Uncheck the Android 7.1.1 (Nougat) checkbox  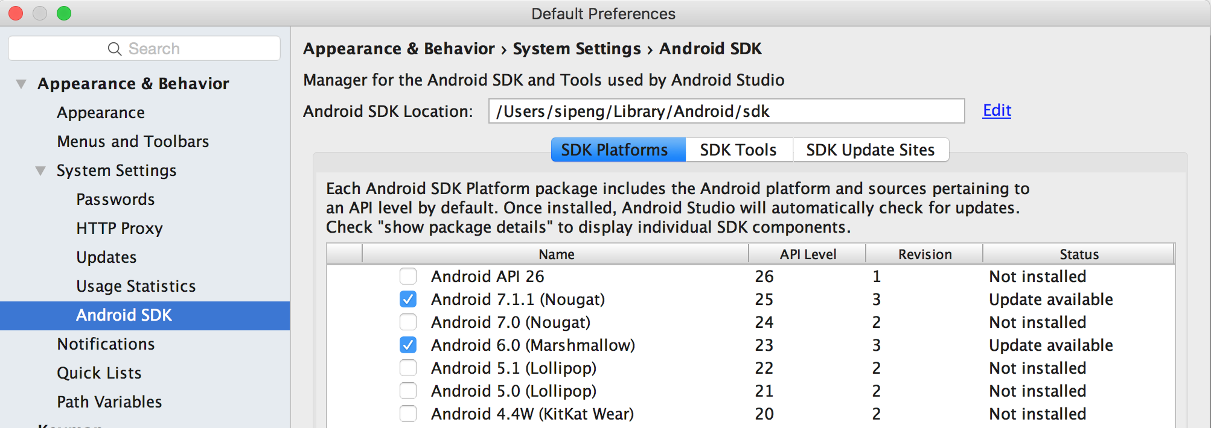pos(408,300)
